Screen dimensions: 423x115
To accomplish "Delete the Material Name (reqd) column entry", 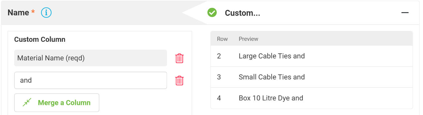I will [179, 58].
